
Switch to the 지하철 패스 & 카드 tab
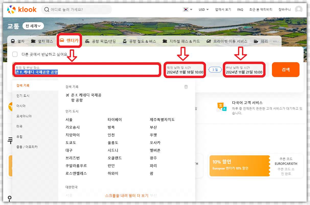(x=181, y=41)
